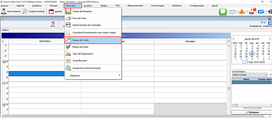This screenshot has height=118, width=272.
Task: Go to next month in calendar
Action: coord(269,39)
